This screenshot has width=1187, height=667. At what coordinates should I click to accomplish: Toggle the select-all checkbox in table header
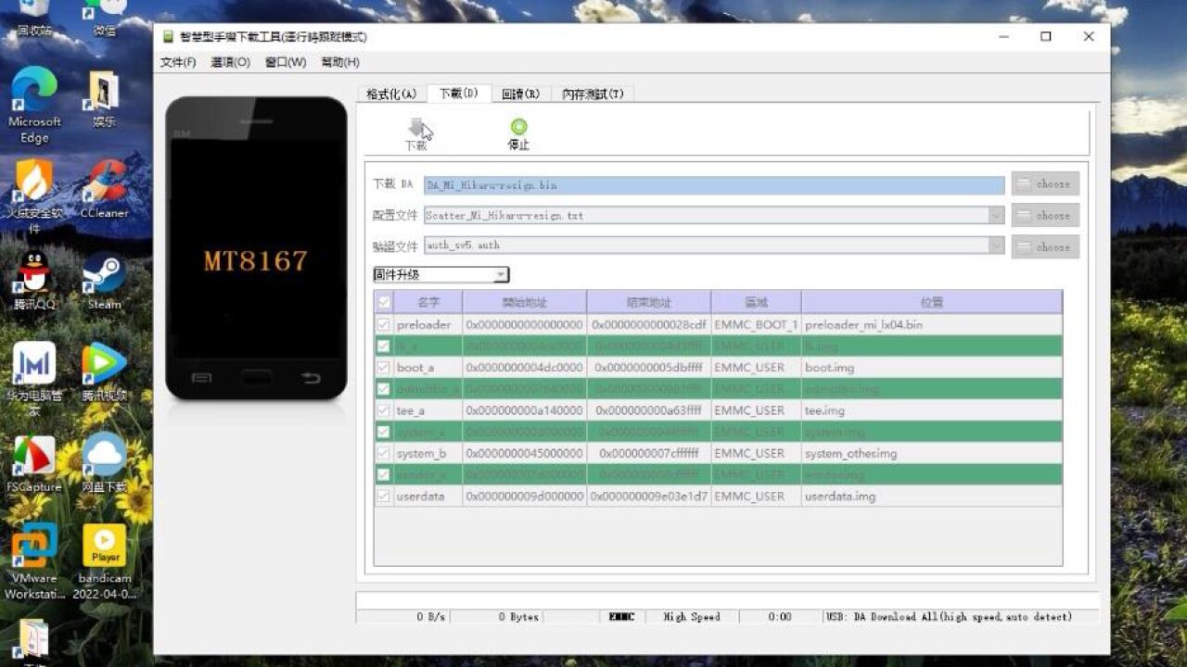[383, 301]
